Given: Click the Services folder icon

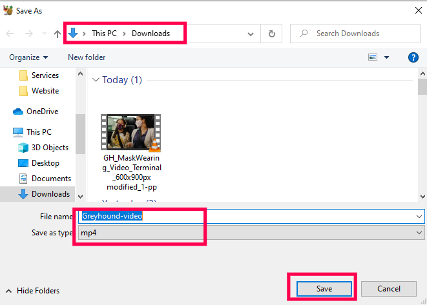Looking at the screenshot, I should coord(23,75).
